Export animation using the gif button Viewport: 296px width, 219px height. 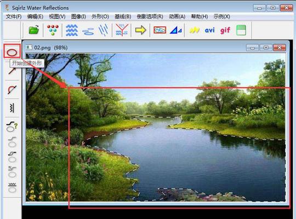pos(225,30)
